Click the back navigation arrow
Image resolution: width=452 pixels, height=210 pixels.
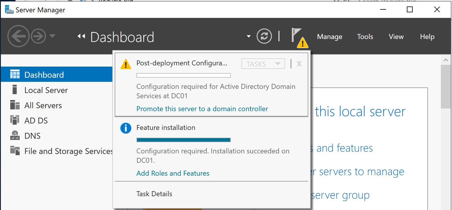pyautogui.click(x=18, y=36)
